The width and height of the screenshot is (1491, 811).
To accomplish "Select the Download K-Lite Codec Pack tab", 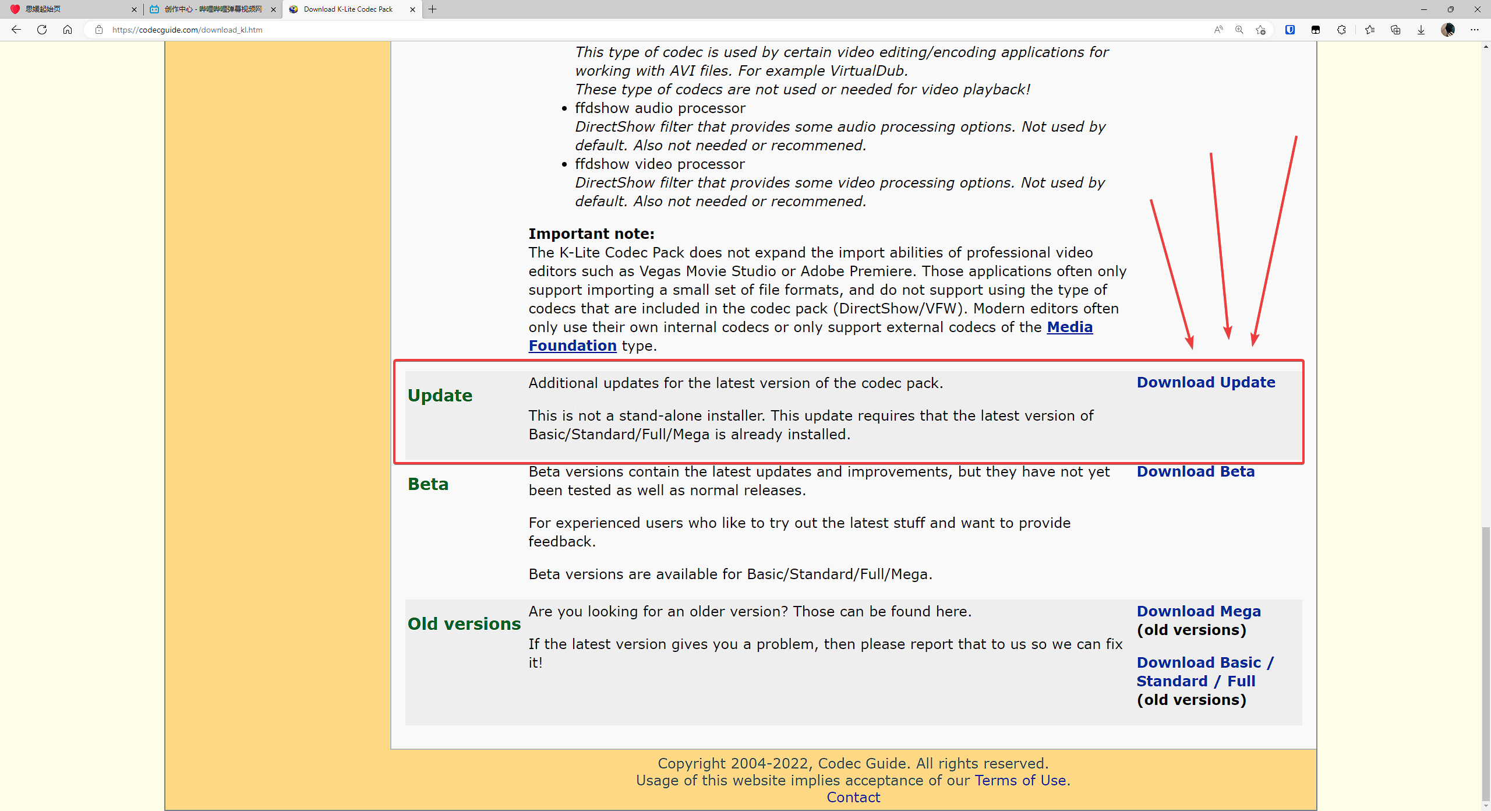I will tap(352, 9).
